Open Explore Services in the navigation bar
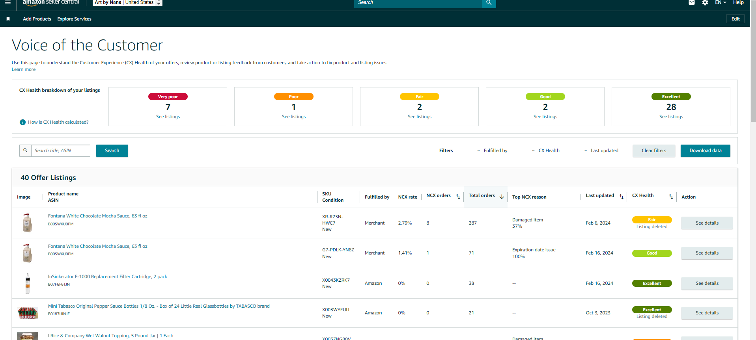 tap(74, 19)
